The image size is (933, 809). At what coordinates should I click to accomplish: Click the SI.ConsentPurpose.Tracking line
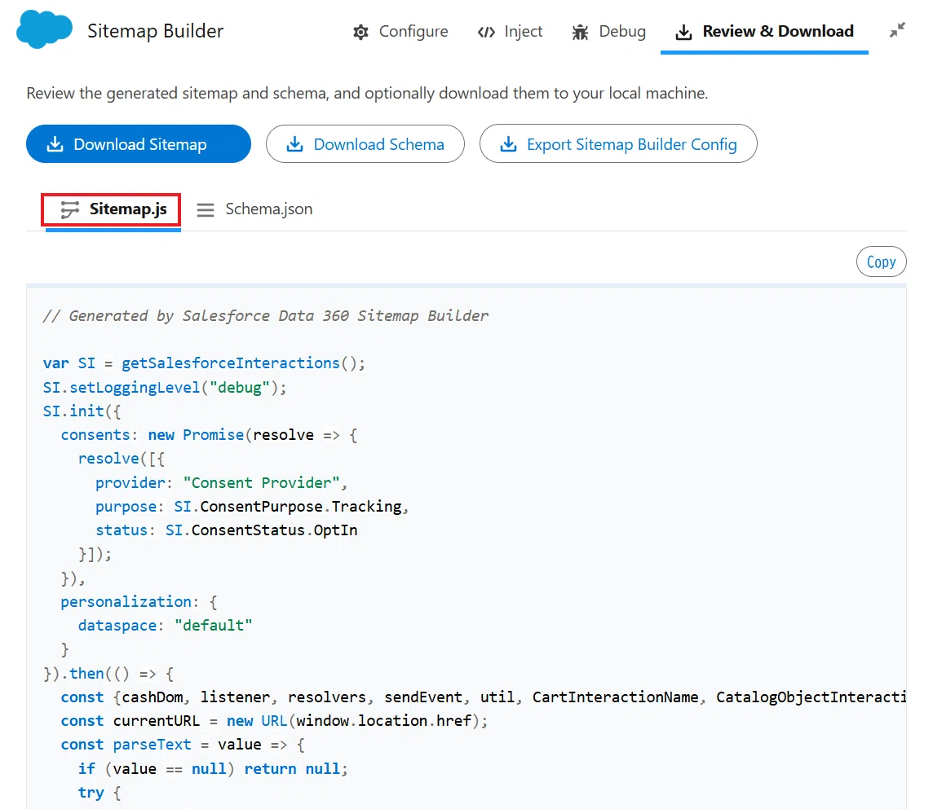coord(252,507)
